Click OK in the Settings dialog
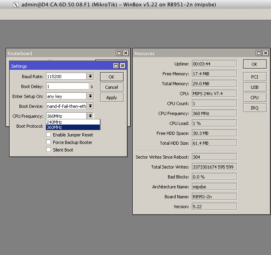This screenshot has width=271, height=255. click(x=112, y=77)
